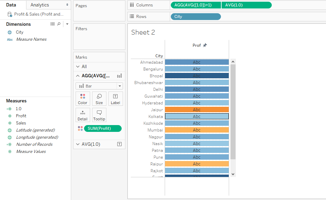Viewport: 326px width, 200px height.
Task: Open the Label marks card
Action: click(x=116, y=99)
